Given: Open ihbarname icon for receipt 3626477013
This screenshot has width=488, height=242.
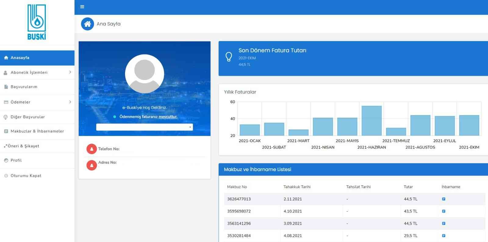Looking at the screenshot, I should 443,199.
